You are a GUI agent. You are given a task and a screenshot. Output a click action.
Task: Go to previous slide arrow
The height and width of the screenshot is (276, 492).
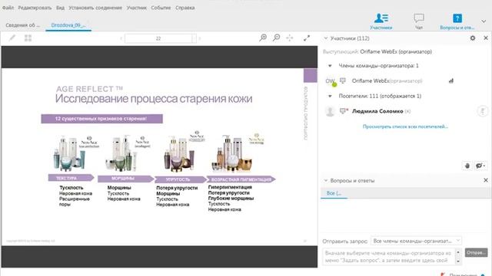coord(121,38)
